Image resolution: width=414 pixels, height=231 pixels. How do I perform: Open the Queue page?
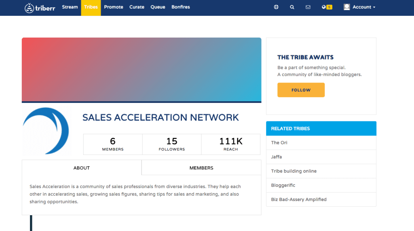(x=158, y=7)
